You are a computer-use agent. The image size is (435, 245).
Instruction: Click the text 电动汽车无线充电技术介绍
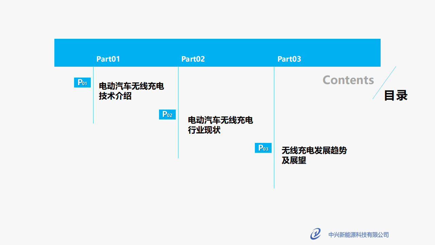click(132, 91)
